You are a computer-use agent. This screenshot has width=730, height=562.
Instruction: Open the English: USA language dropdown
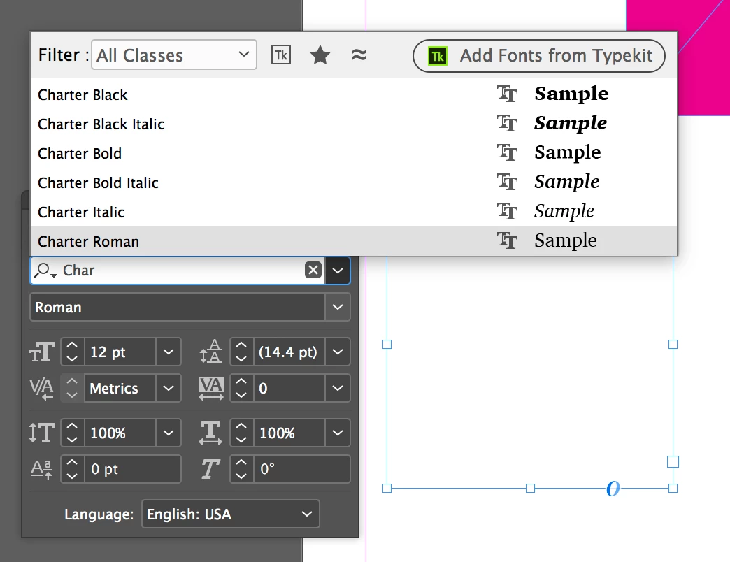[x=231, y=514]
